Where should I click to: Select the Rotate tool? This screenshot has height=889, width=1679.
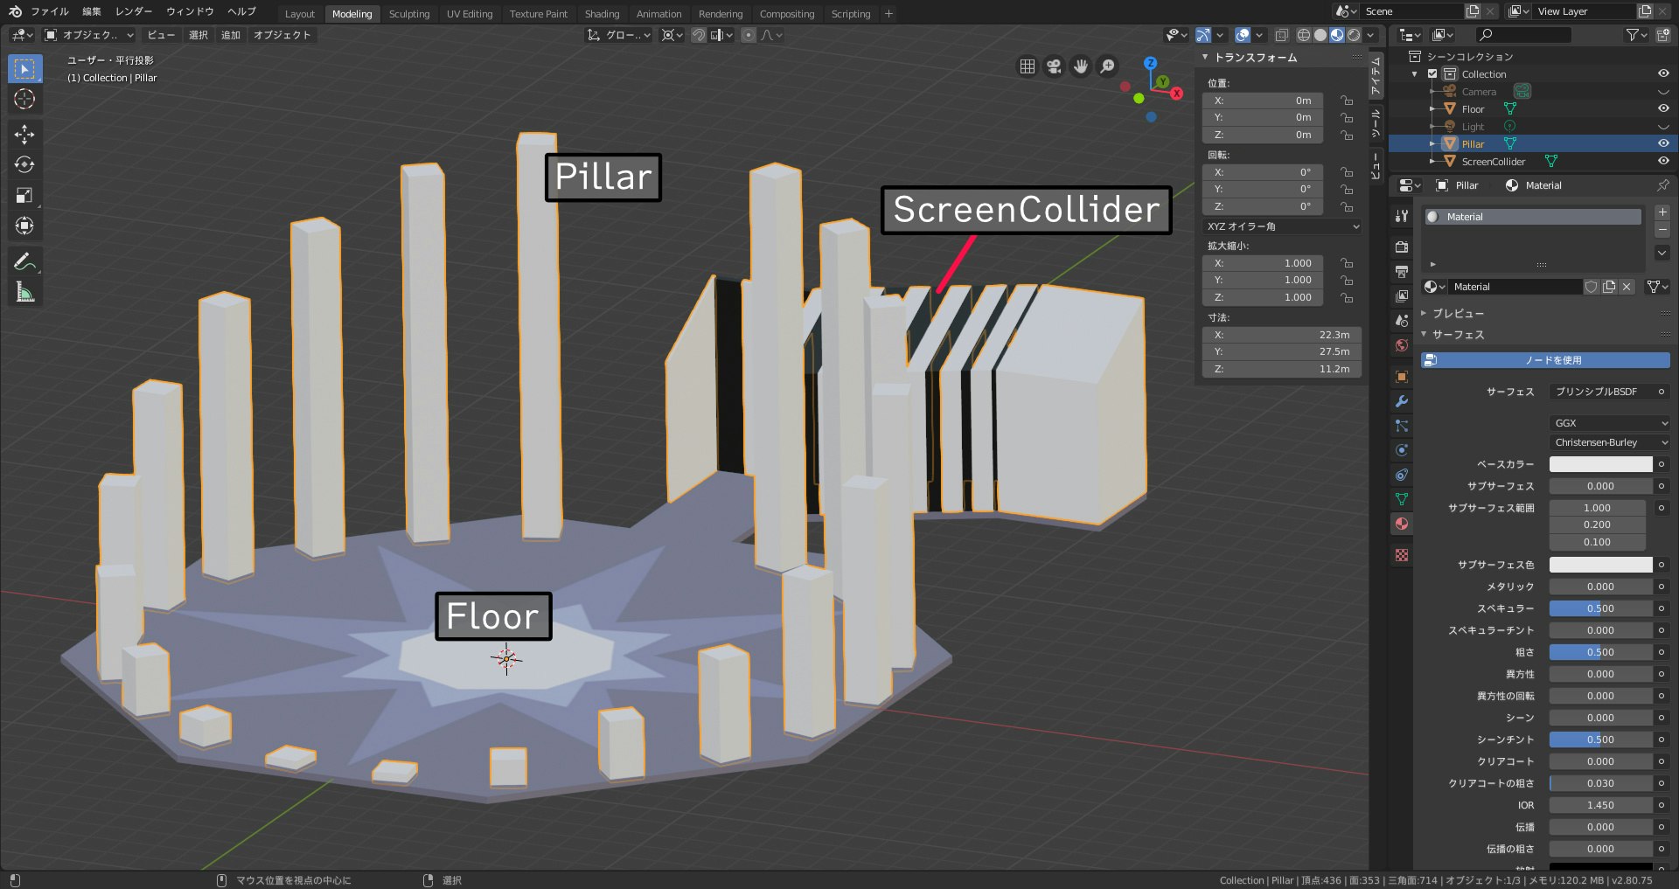(24, 164)
